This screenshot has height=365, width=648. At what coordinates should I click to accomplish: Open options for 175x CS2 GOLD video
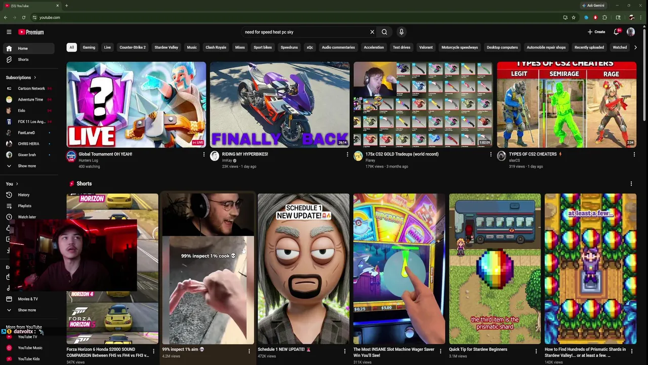[491, 154]
